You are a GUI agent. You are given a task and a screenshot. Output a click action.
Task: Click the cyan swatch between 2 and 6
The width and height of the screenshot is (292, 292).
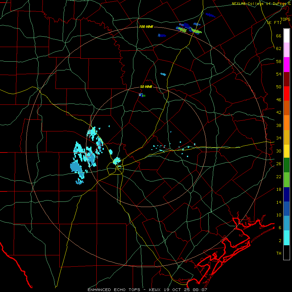click(286, 238)
